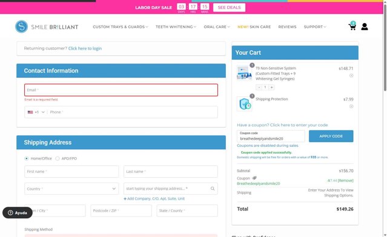Click the Shipping Protection shield thumbnail
Screen dimensions: 387x237
tap(244, 104)
